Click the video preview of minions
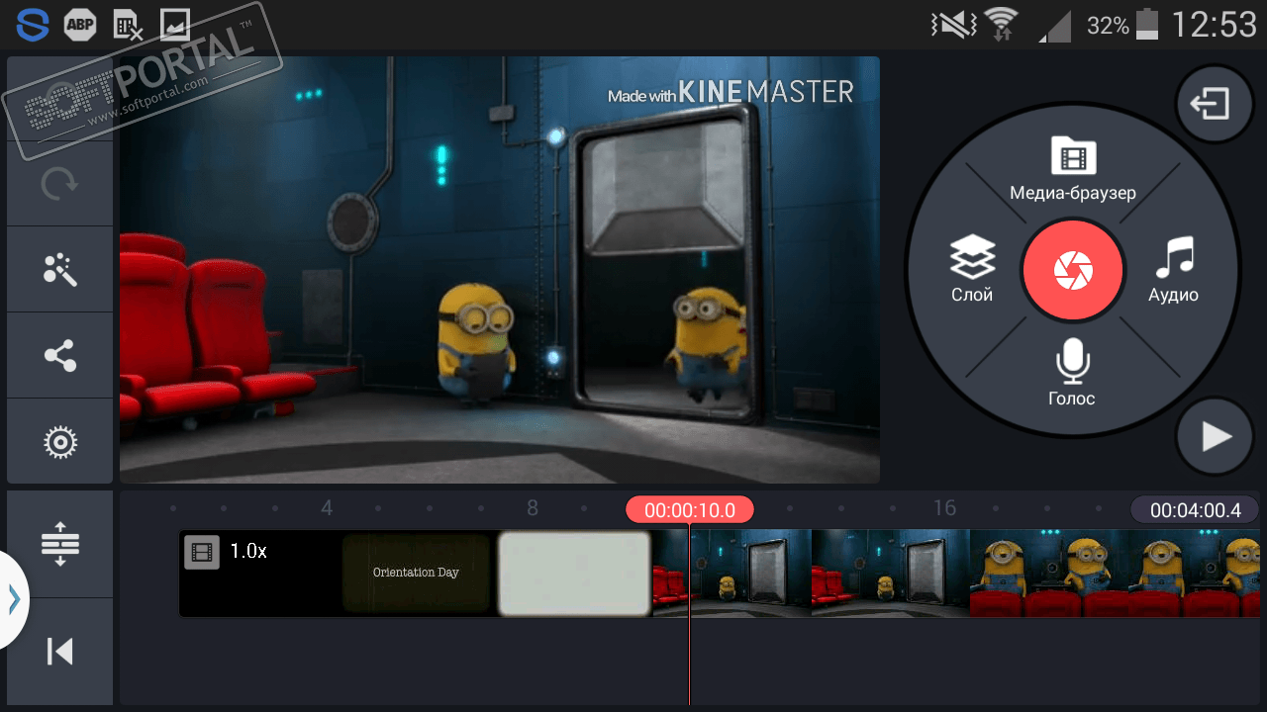This screenshot has width=1267, height=712. [x=500, y=270]
